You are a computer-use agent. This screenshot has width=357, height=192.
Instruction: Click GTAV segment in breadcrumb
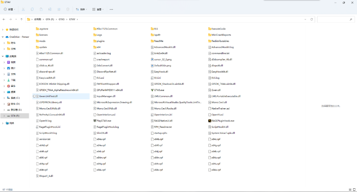(72, 19)
